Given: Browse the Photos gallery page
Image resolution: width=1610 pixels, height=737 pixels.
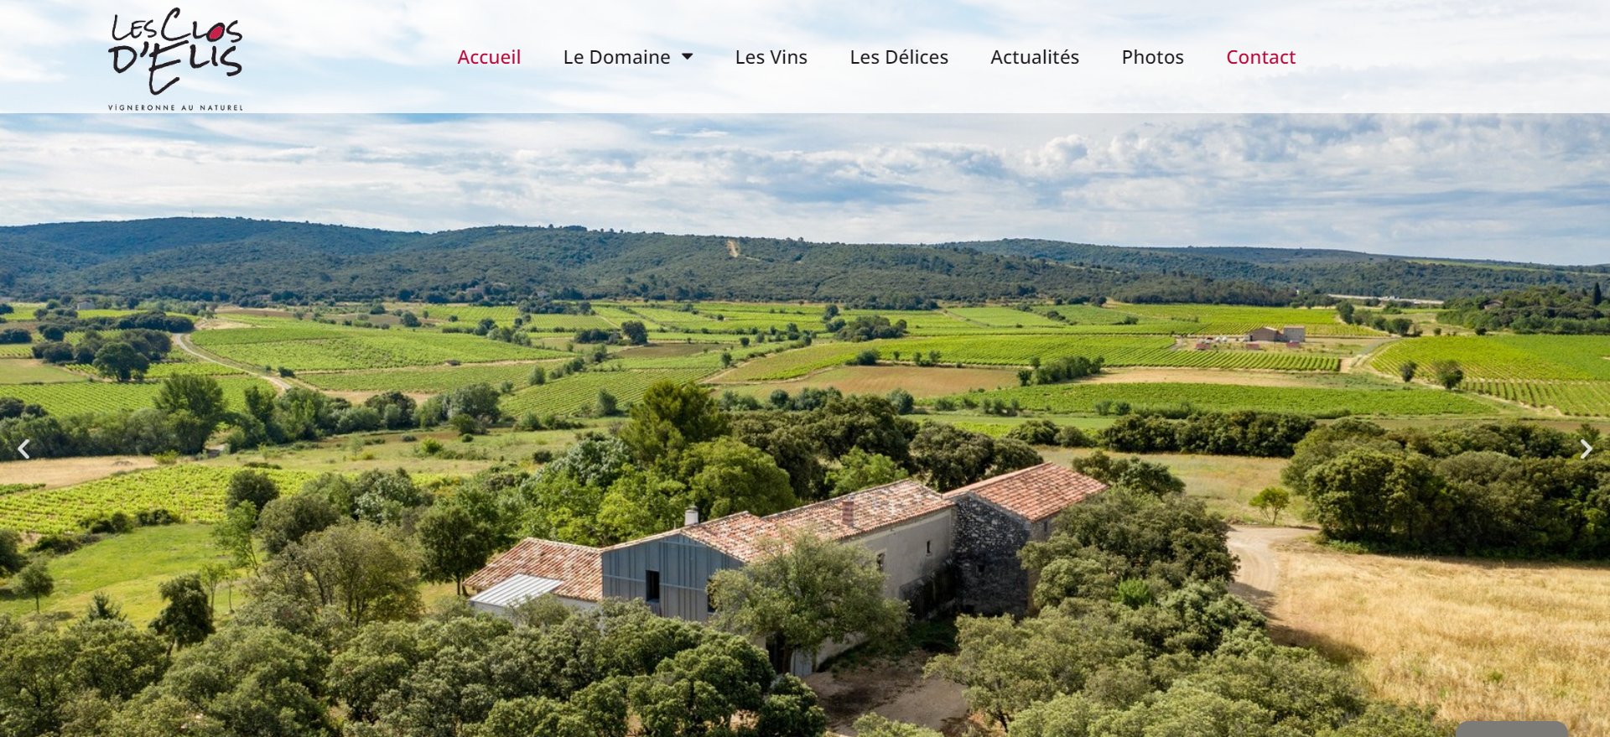Looking at the screenshot, I should point(1152,57).
